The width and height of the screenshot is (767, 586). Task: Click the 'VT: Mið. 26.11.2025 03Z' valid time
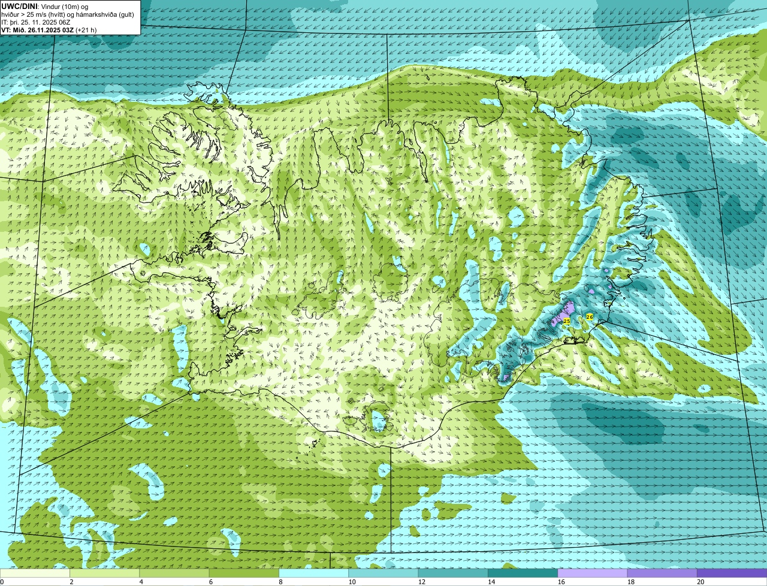pos(38,30)
